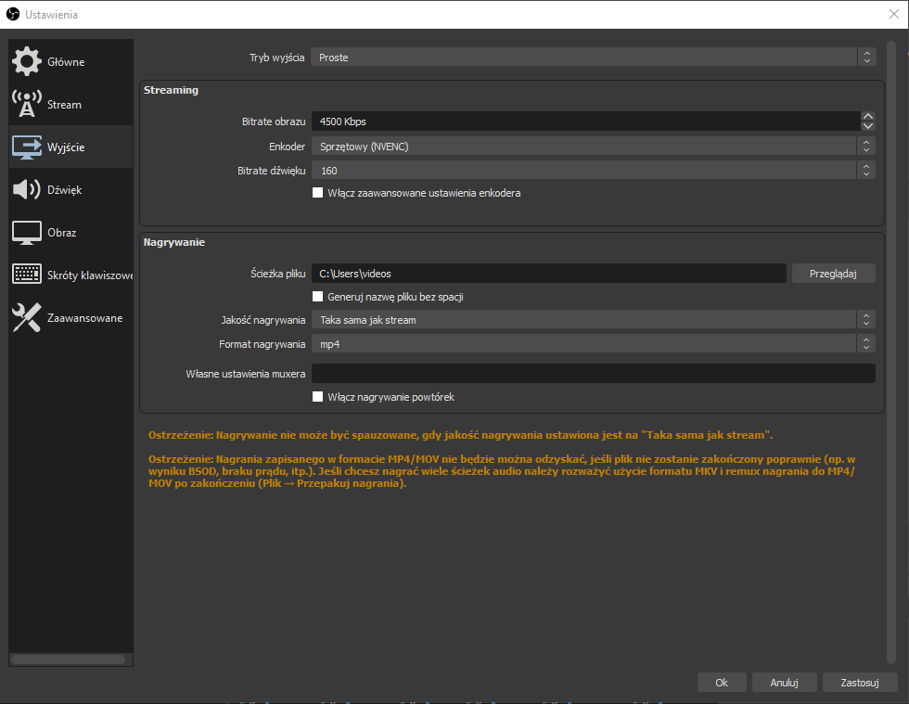Screen dimensions: 909x704
Task: Select Zaawansowane wrench-and-screwdriver icon
Action: (26, 318)
